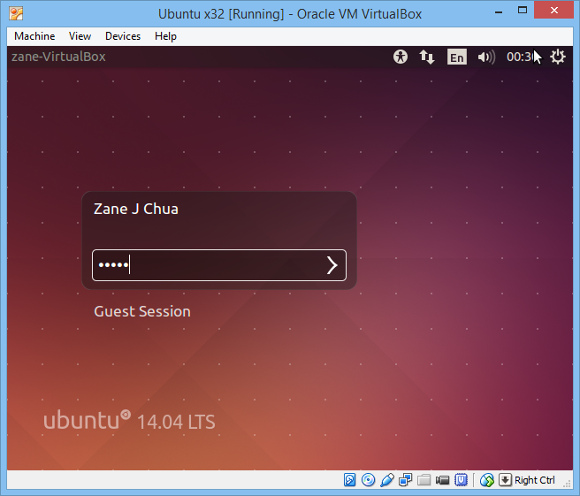580x496 pixels.
Task: Close the VirtualBox window
Action: 553,11
